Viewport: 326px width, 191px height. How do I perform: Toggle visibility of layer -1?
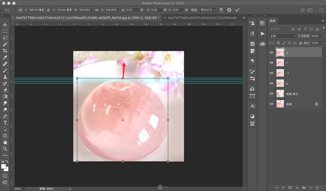pos(272,73)
